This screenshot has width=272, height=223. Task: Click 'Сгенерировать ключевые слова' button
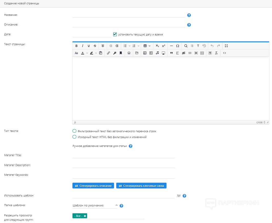point(141,186)
